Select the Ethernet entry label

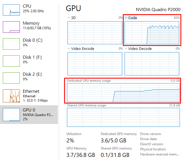tap(31, 91)
